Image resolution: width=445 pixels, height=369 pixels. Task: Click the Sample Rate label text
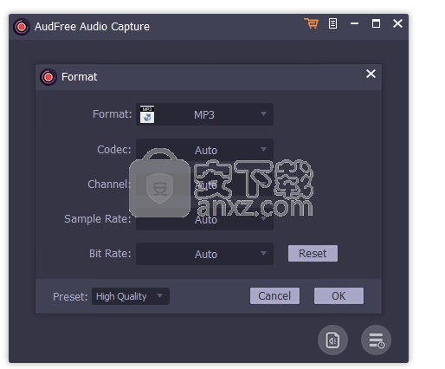pos(98,219)
